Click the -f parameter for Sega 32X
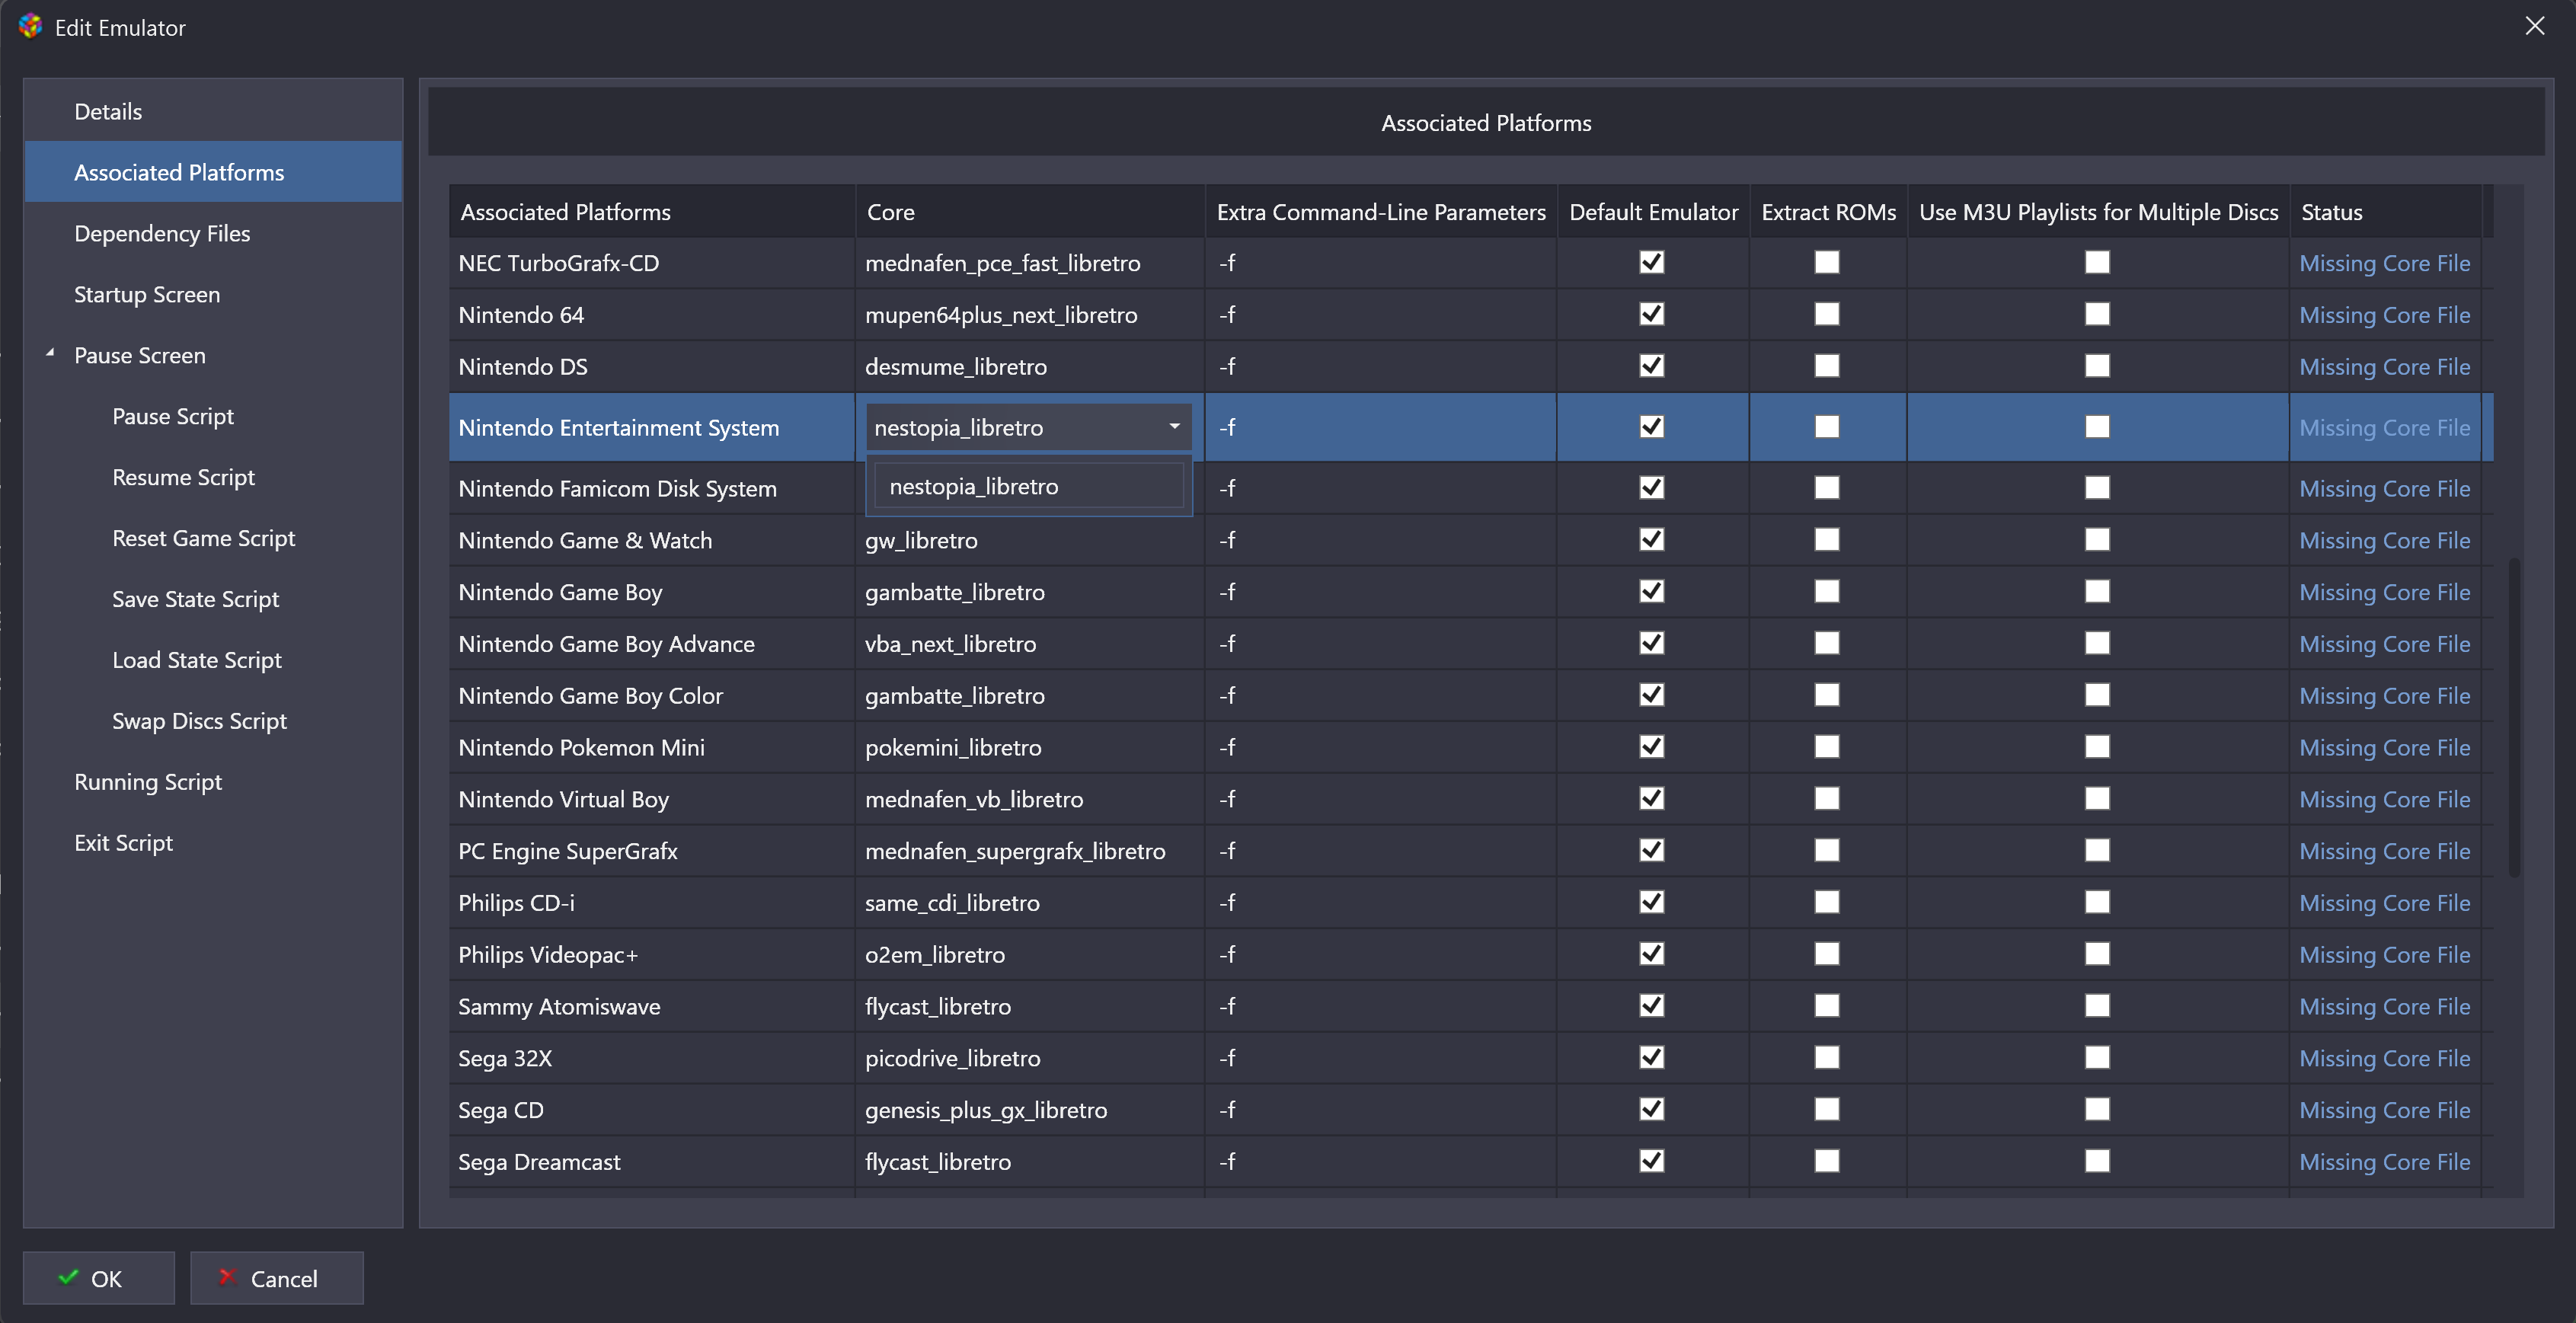 [1381, 1058]
